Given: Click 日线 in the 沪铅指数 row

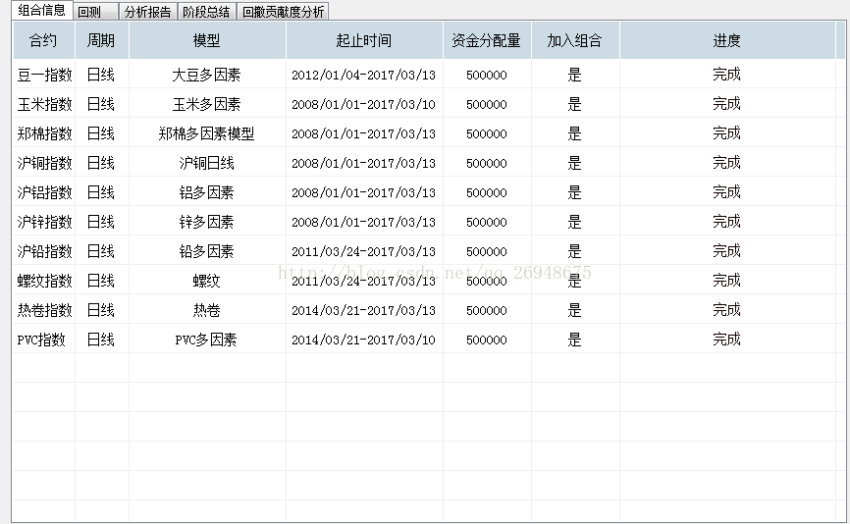Looking at the screenshot, I should [101, 251].
